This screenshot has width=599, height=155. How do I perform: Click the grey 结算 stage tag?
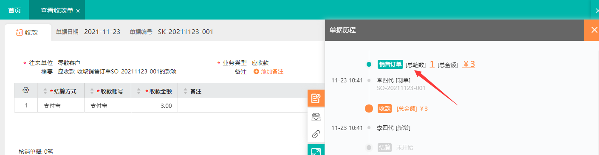[384, 147]
